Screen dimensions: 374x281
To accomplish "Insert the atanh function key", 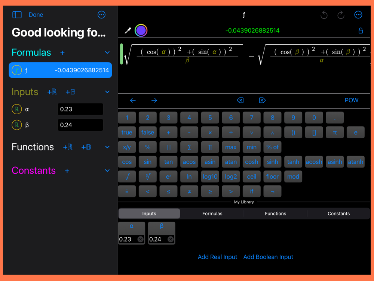I will [355, 162].
